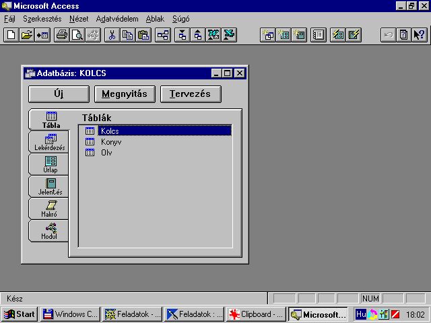Screen dimensions: 431x323
Task: Click the Megnyitás button
Action: [x=125, y=94]
